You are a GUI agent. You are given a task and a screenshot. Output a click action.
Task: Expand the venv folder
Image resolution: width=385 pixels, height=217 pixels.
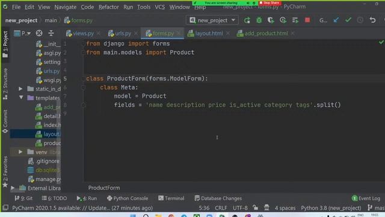[x=20, y=152]
